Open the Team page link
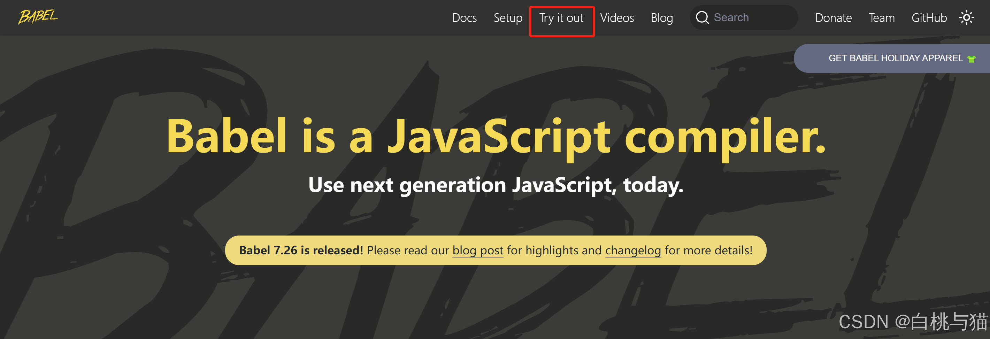 (x=882, y=18)
